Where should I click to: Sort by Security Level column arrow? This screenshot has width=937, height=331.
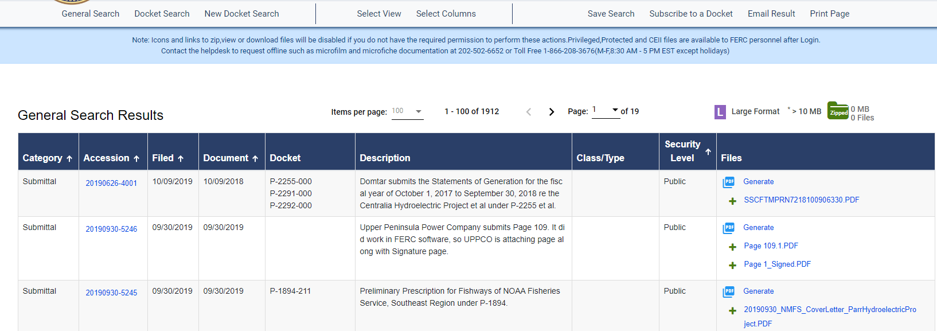pos(708,151)
